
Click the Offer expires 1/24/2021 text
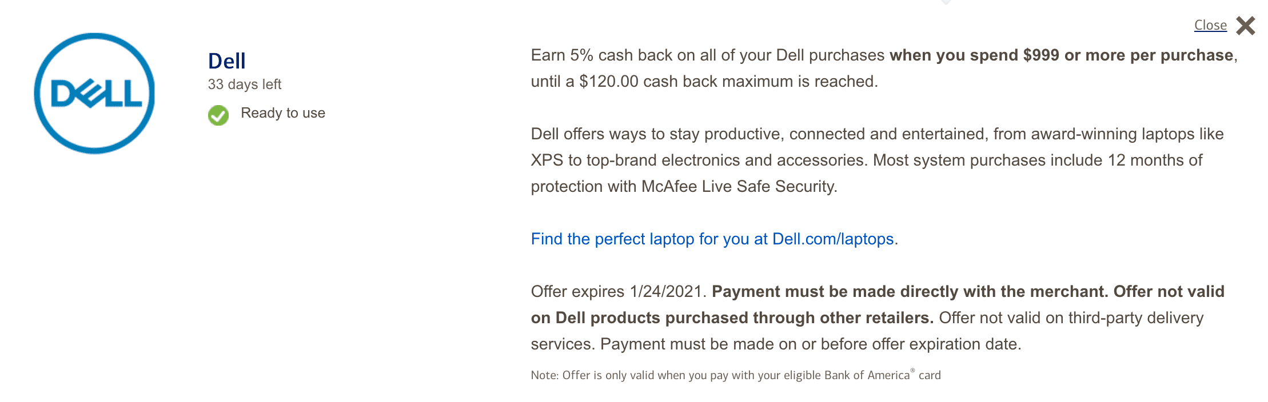[618, 292]
